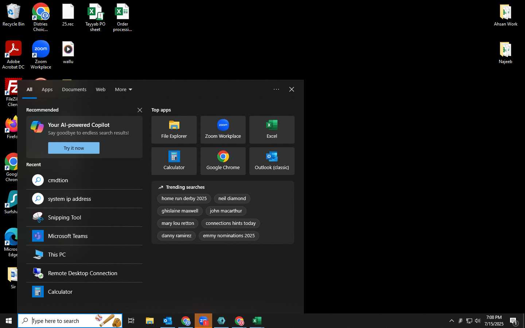Search trending 'danny ramirez'
The height and width of the screenshot is (328, 525).
click(176, 236)
